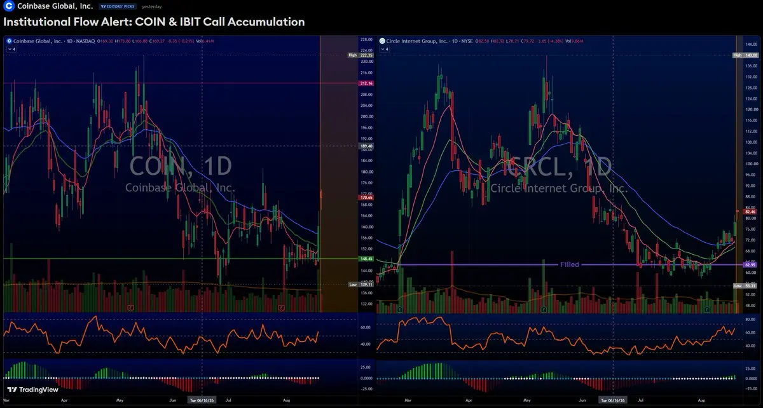
Task: Click the COIN current price label 170.65
Action: [366, 198]
